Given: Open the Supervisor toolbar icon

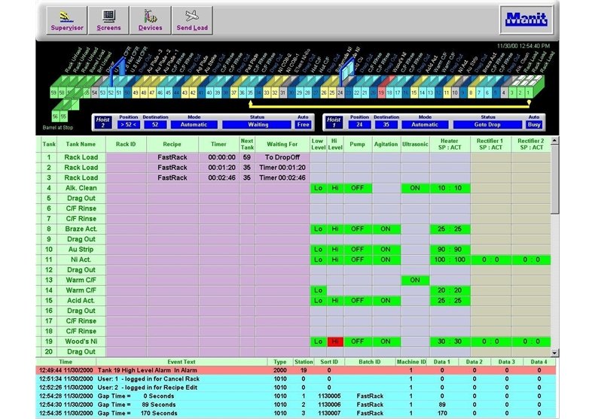Looking at the screenshot, I should (x=66, y=20).
